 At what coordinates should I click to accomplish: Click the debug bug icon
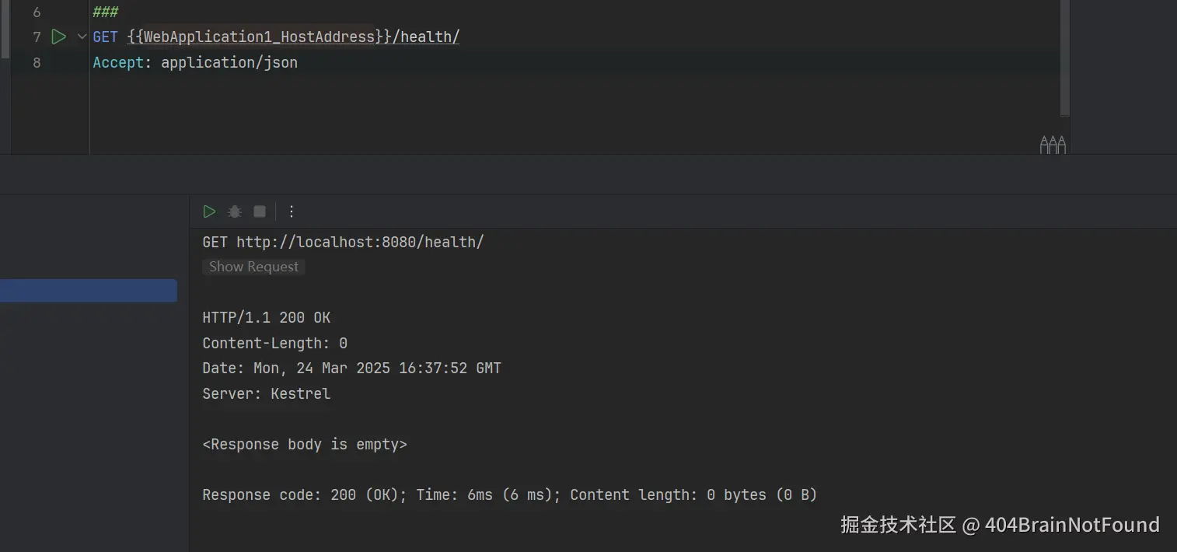tap(234, 211)
